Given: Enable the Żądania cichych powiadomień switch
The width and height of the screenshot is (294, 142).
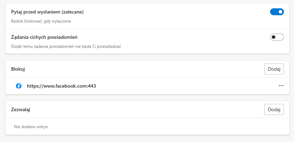Looking at the screenshot, I should [277, 37].
